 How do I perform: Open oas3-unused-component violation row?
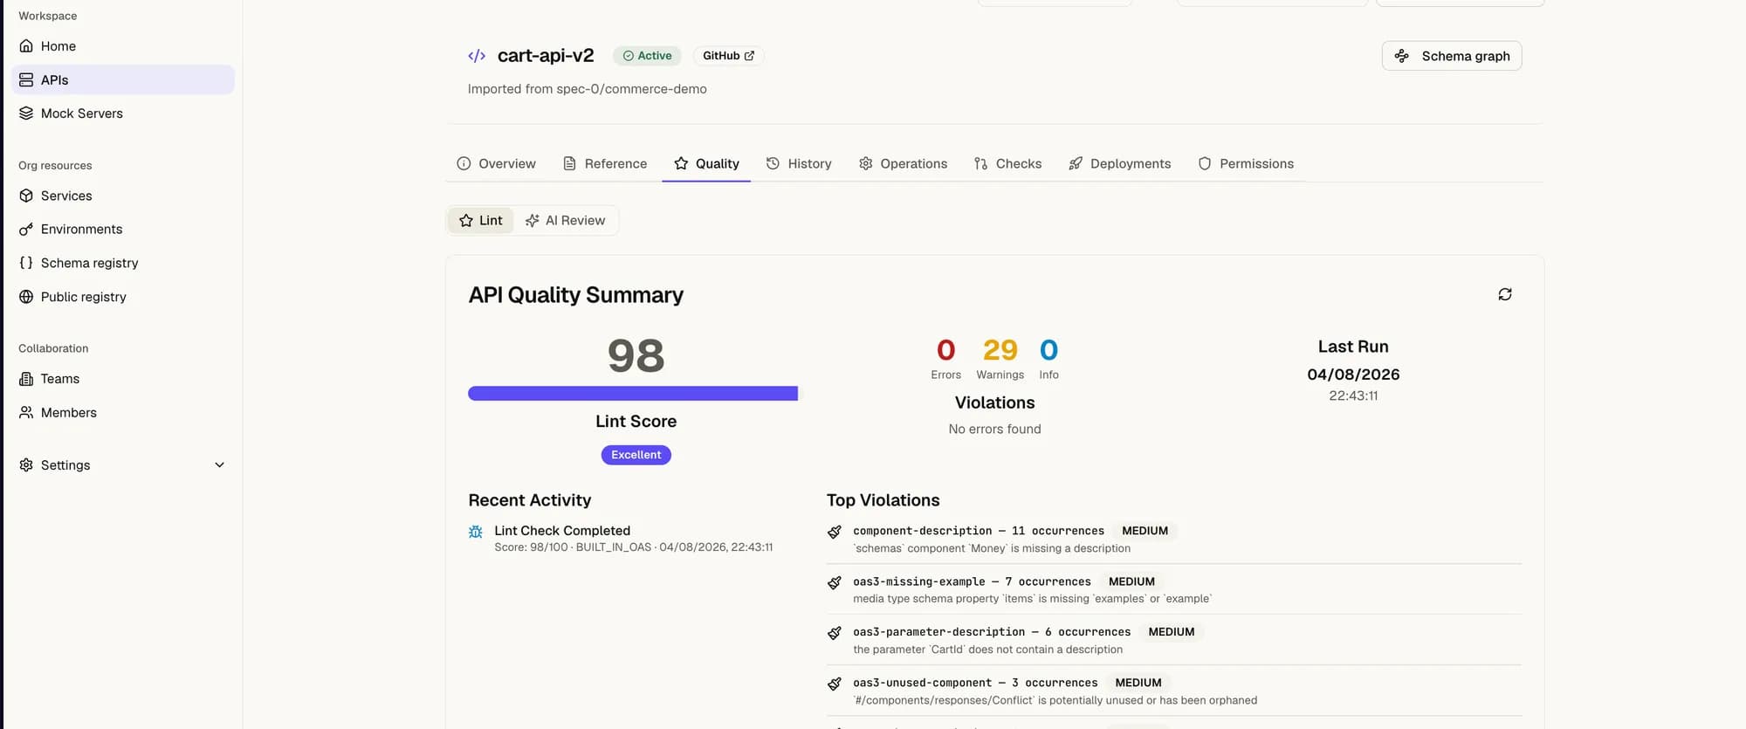pos(1174,691)
